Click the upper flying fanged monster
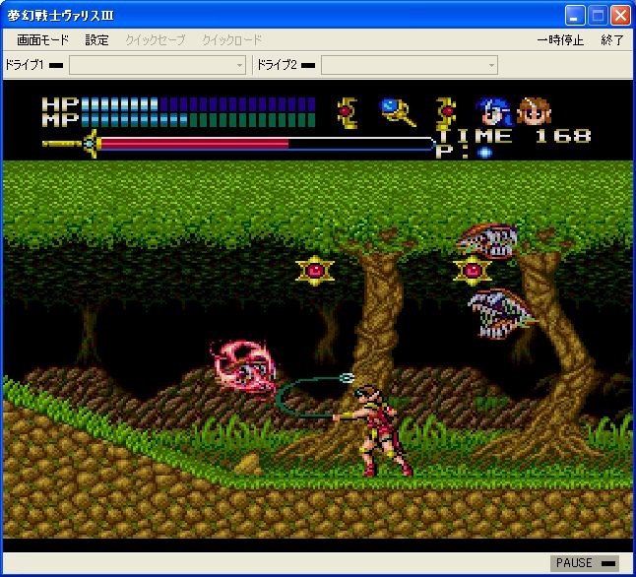Viewport: 636px width, 577px height. 487,241
